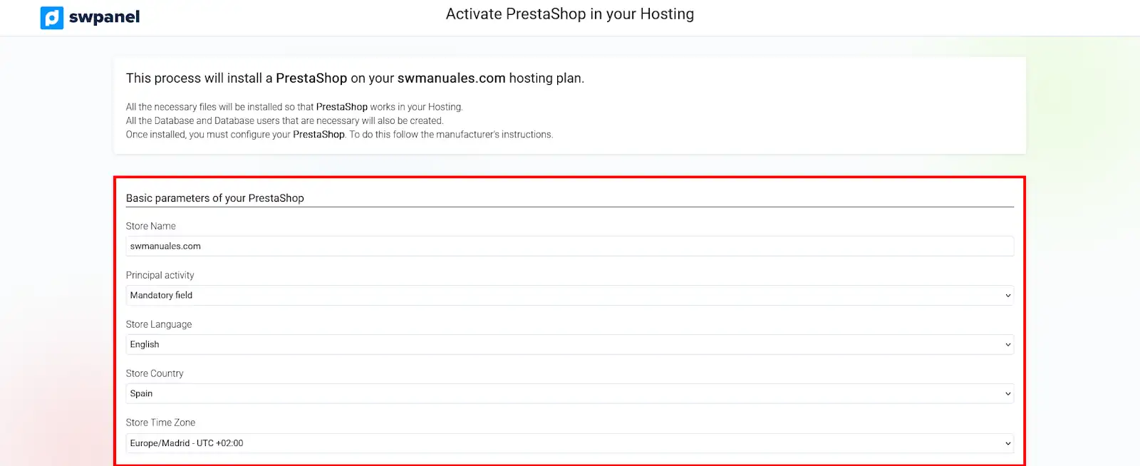Click the Store Country label
This screenshot has height=466, width=1140.
155,373
